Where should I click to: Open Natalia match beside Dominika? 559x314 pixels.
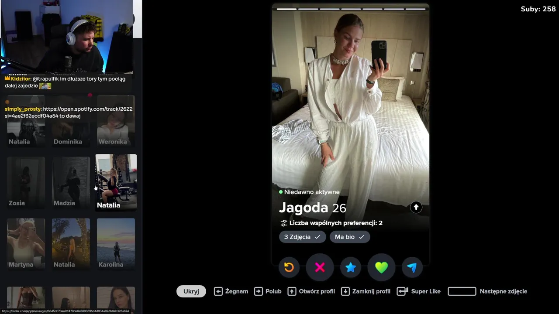point(26,121)
